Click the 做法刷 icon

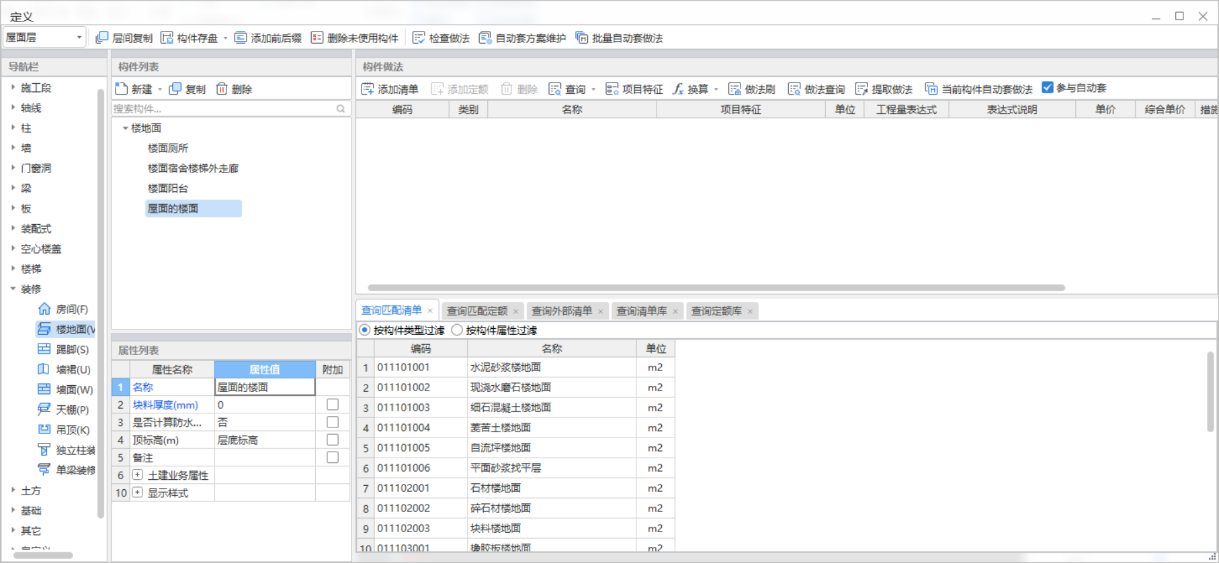[x=735, y=89]
